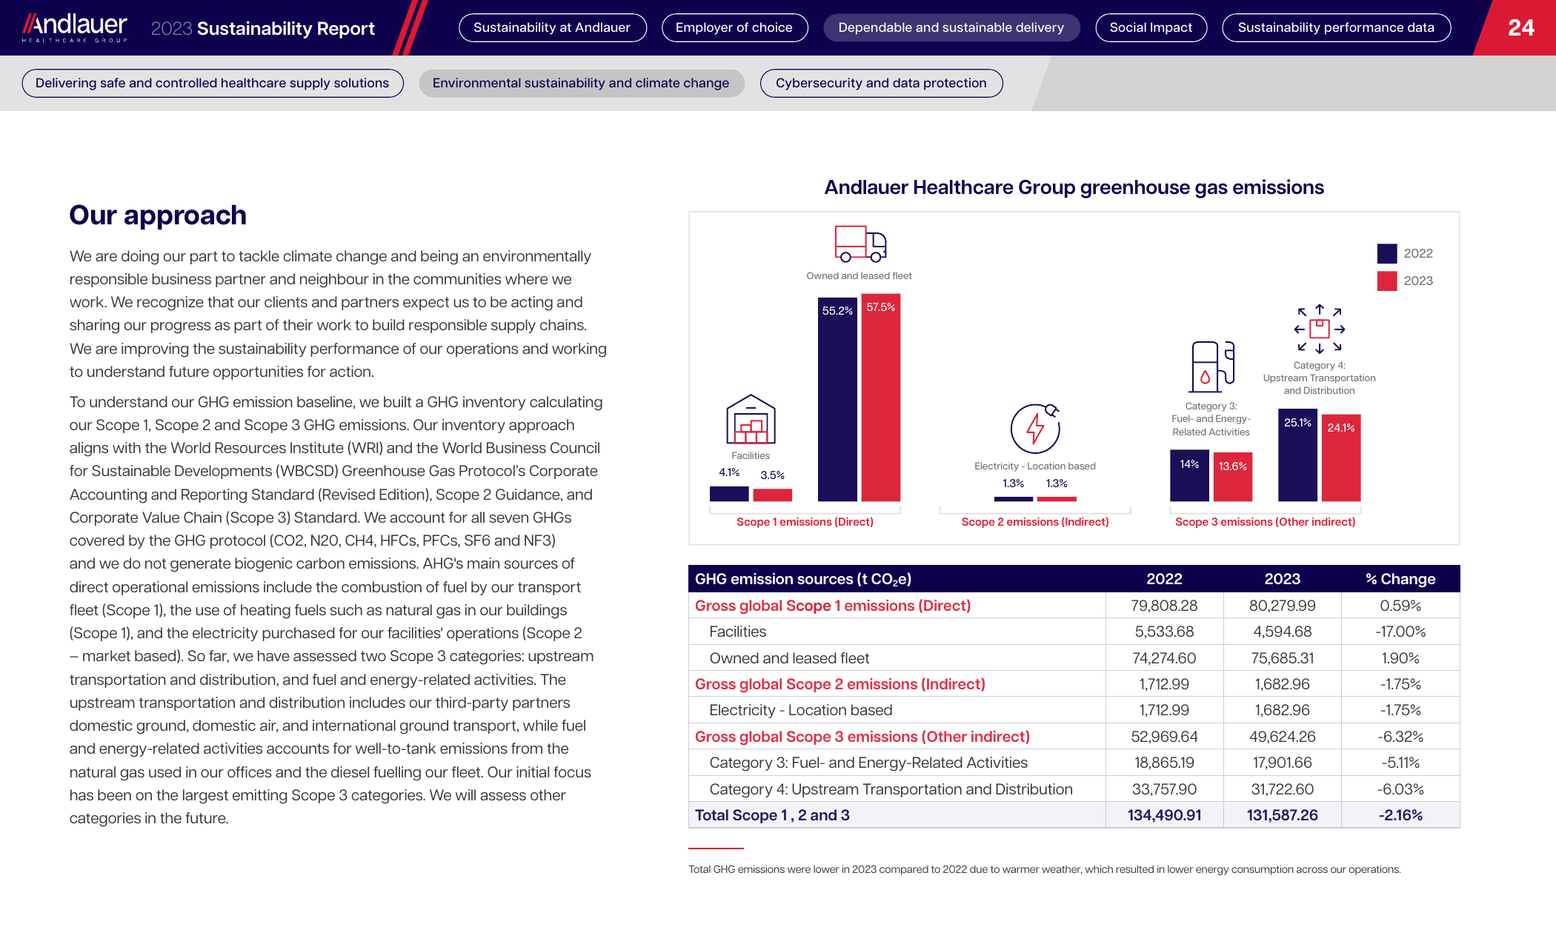Click the 2022 navy legend swatch

tap(1387, 253)
